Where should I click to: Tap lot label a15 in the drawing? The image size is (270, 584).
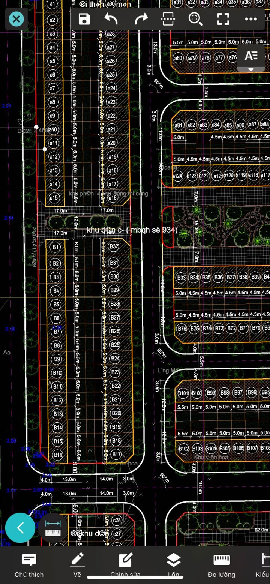54,198
